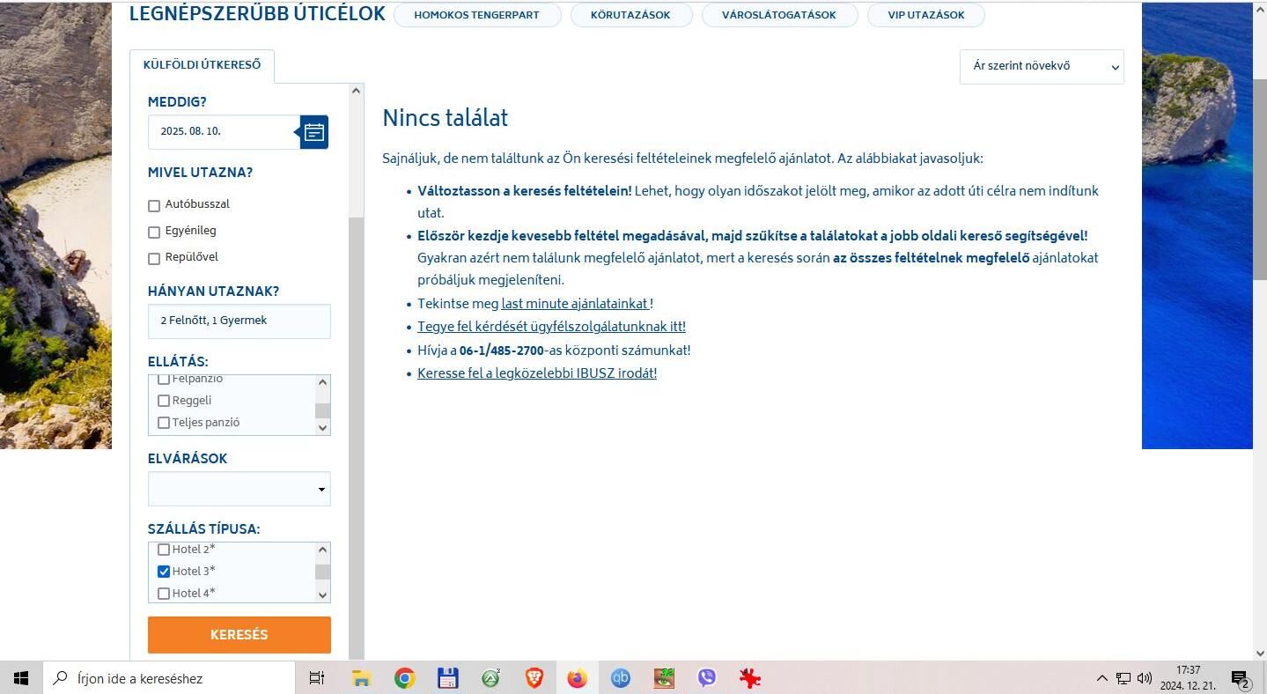Uncheck the Hotel 3* accommodation type
Image resolution: width=1267 pixels, height=694 pixels.
click(164, 571)
